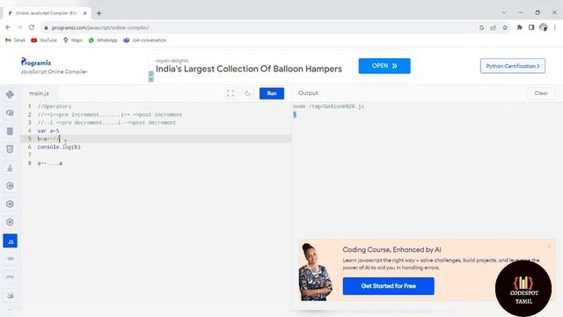This screenshot has width=563, height=317.
Task: Open the Python Certification link
Action: tap(513, 66)
